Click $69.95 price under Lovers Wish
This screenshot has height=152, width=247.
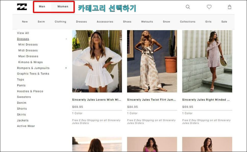tap(78, 107)
